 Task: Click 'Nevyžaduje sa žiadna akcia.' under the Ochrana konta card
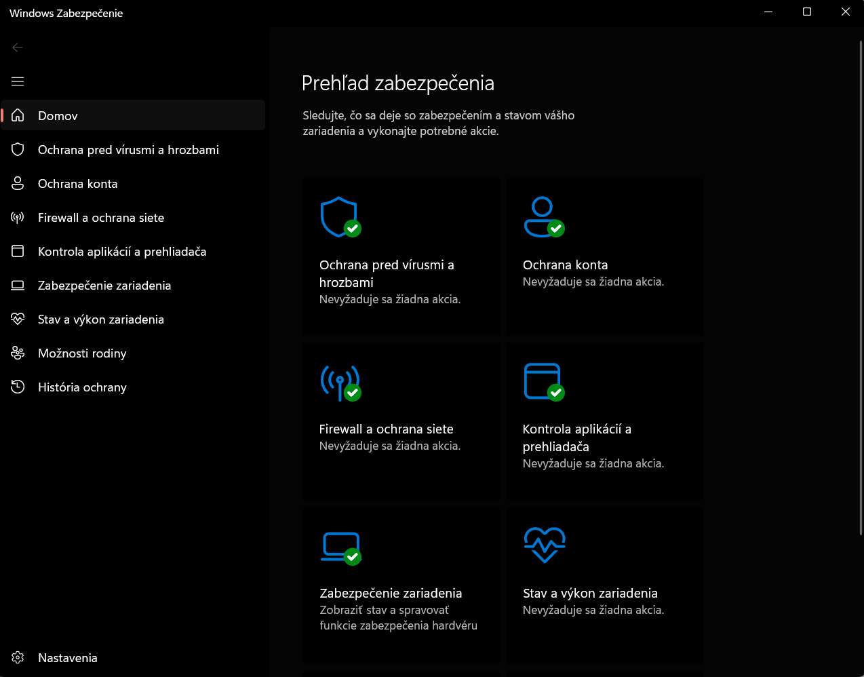593,282
